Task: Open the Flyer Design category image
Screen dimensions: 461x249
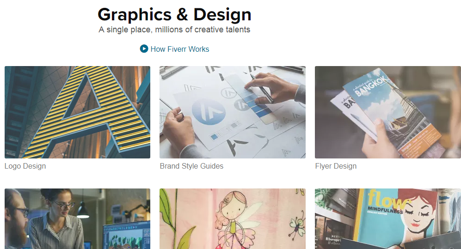Action: click(387, 112)
